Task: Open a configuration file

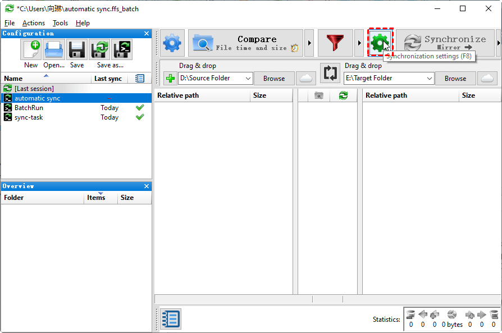Action: click(x=54, y=49)
